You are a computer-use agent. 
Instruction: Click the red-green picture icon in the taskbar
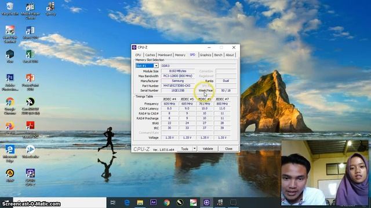click(193, 202)
